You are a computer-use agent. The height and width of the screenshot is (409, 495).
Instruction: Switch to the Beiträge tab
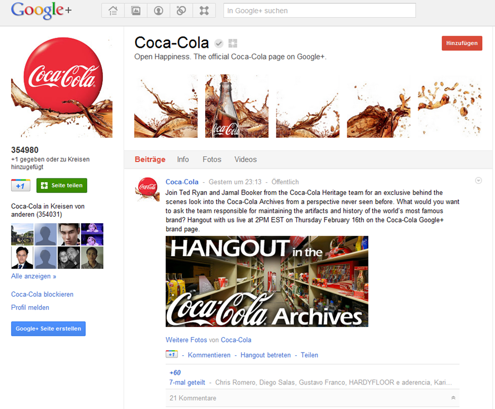coord(150,159)
